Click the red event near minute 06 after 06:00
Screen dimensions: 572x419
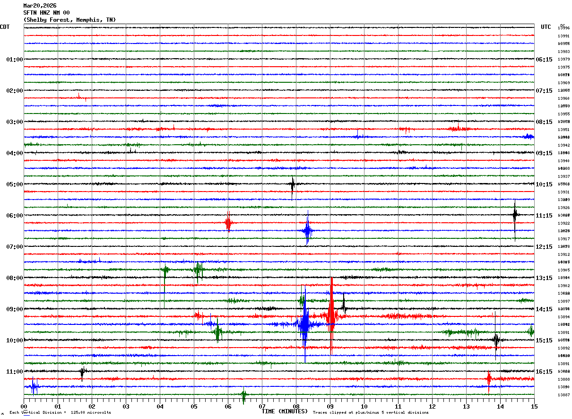pos(228,223)
